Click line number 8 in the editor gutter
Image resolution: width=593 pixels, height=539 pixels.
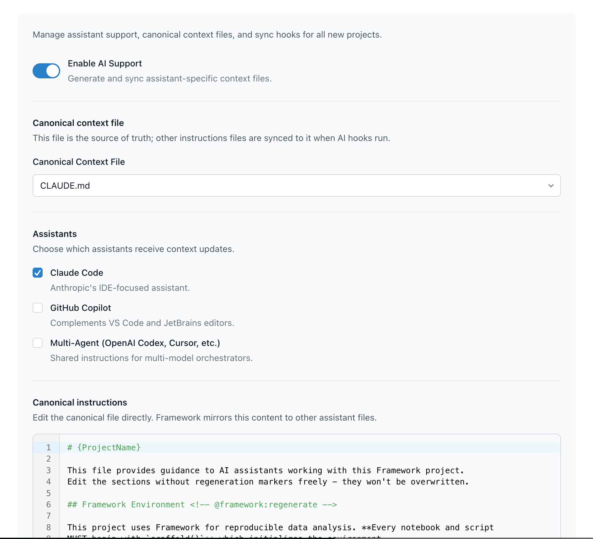(49, 527)
